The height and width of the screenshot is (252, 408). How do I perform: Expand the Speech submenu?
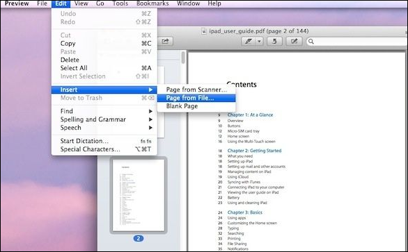click(104, 128)
